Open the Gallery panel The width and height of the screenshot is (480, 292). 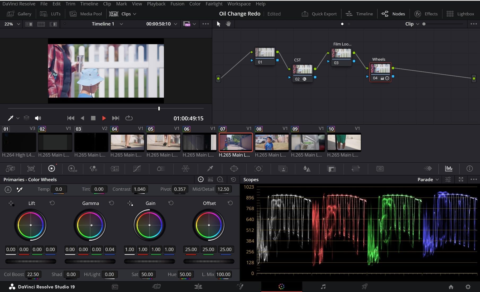click(x=19, y=14)
